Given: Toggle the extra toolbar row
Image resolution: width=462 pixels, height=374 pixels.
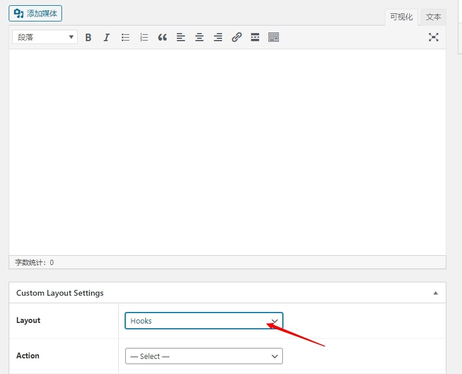Looking at the screenshot, I should coord(274,37).
